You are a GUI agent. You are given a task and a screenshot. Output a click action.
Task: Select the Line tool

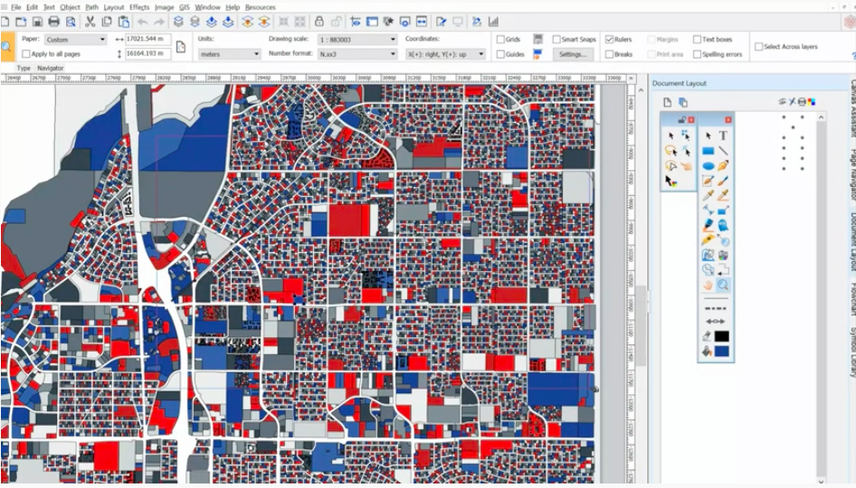tap(724, 151)
